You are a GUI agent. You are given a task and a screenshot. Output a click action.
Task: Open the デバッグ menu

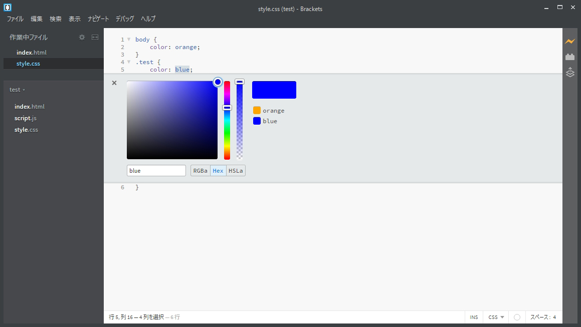coord(124,19)
